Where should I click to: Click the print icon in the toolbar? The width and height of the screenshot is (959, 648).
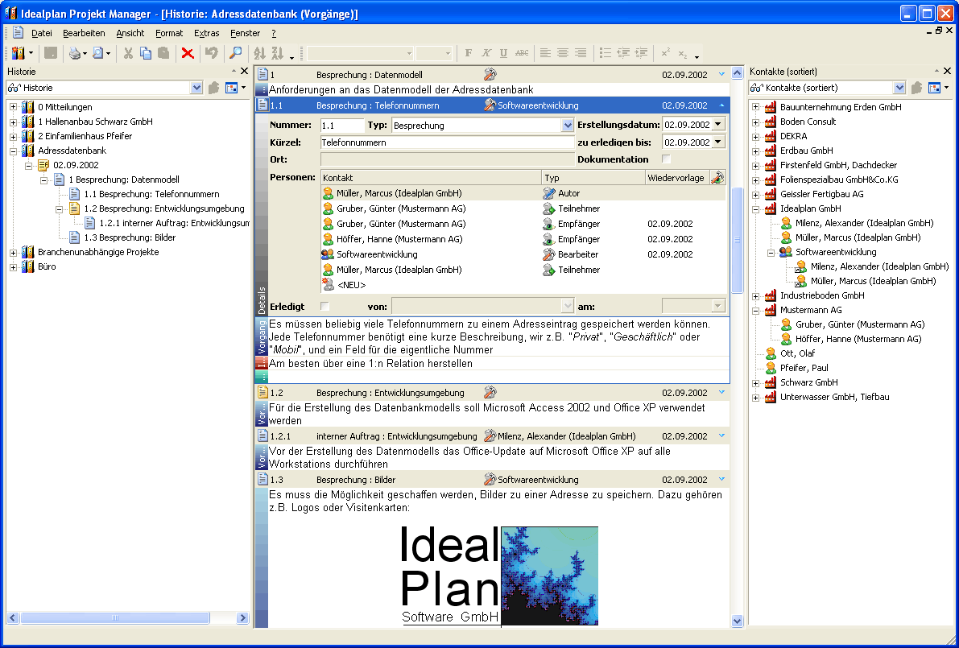[75, 54]
